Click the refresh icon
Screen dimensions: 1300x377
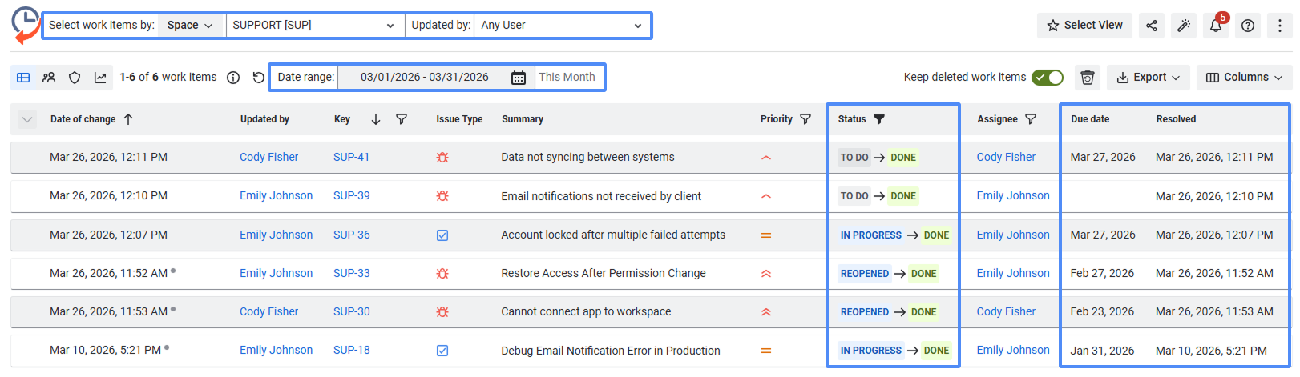tap(258, 78)
